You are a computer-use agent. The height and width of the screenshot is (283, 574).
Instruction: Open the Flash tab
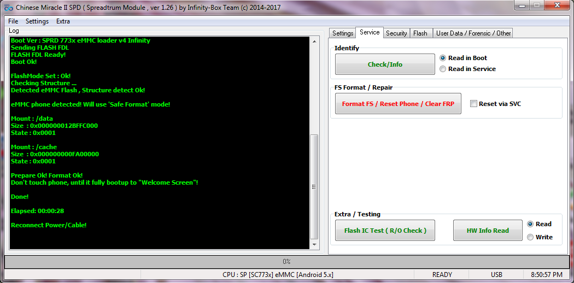point(420,33)
